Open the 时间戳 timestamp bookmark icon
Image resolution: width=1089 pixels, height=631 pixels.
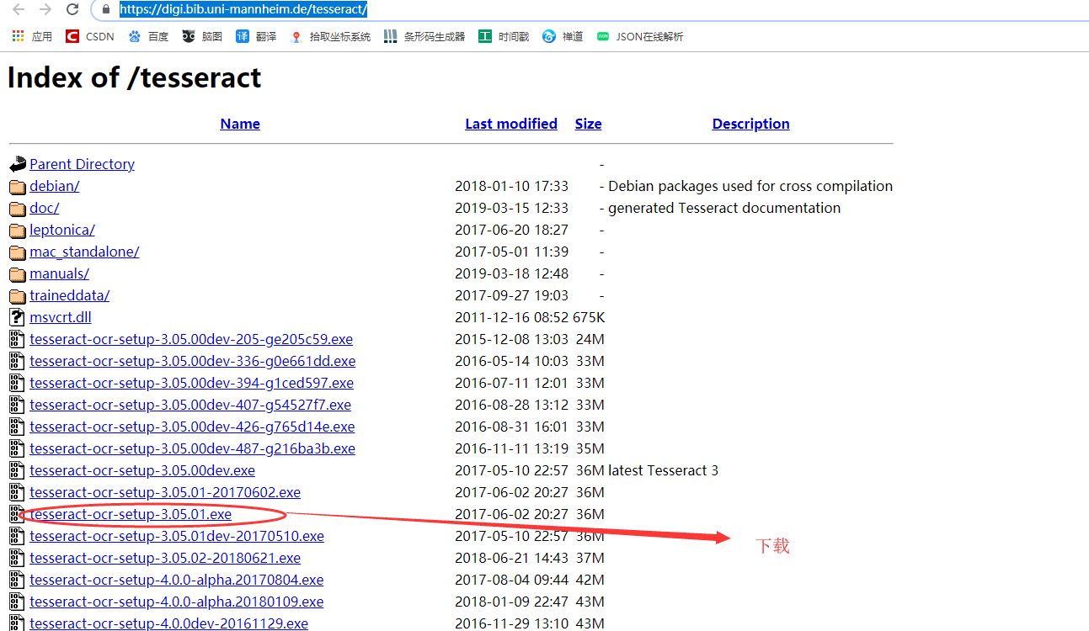click(487, 36)
